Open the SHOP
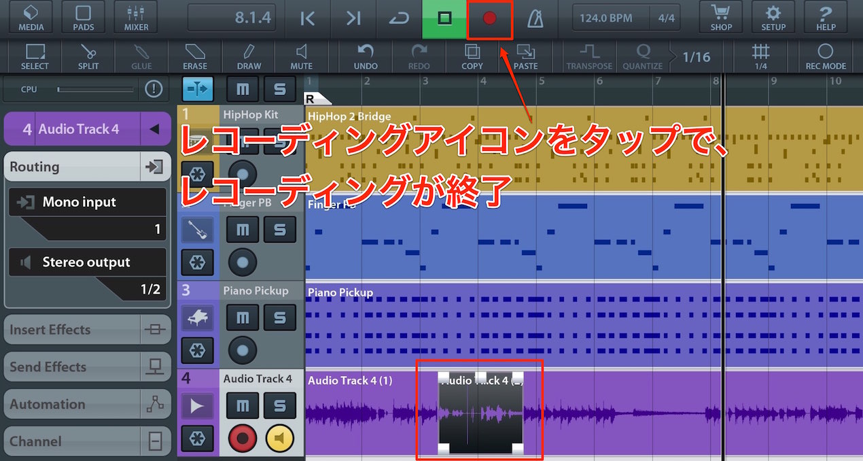 coord(721,18)
